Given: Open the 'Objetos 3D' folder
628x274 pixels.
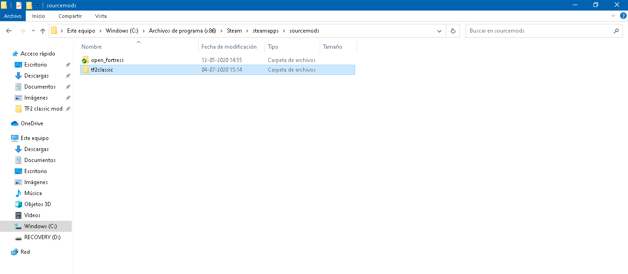Looking at the screenshot, I should (38, 204).
